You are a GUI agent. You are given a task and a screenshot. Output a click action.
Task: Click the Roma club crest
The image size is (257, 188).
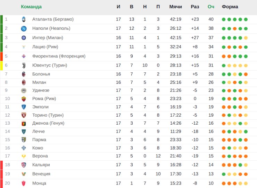pyautogui.click(x=24, y=99)
